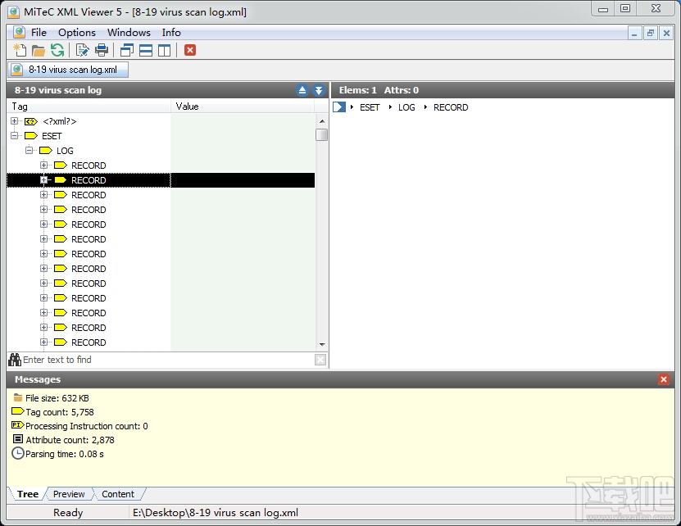Click into the Enter text to find field
The height and width of the screenshot is (526, 681).
click(168, 360)
